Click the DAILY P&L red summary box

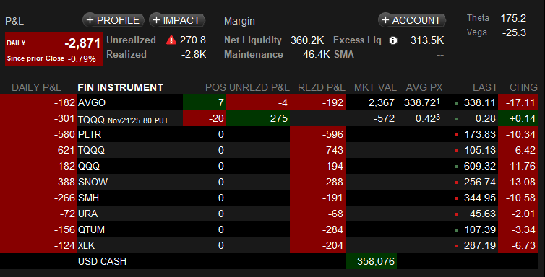click(54, 49)
